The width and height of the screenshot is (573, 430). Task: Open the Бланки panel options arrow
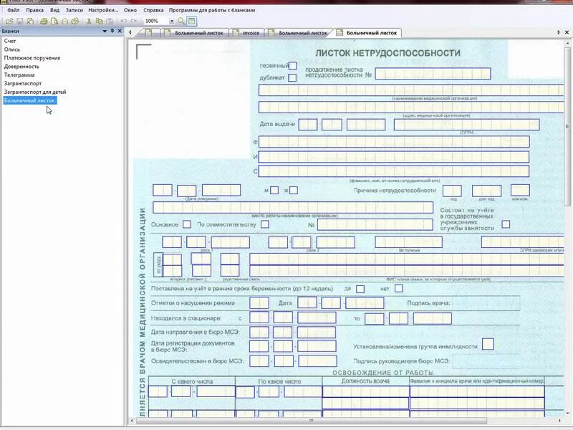tap(105, 31)
